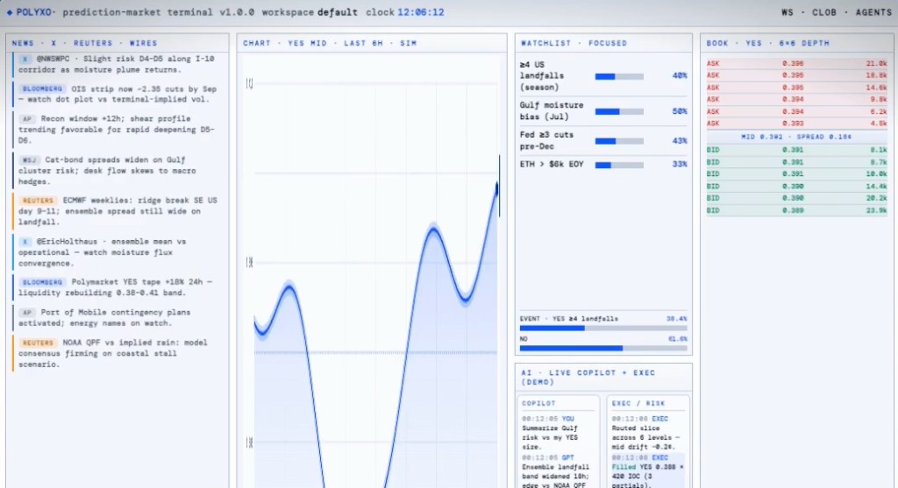Click the MID 0.392 · SPREAD line
The height and width of the screenshot is (488, 898).
point(796,137)
